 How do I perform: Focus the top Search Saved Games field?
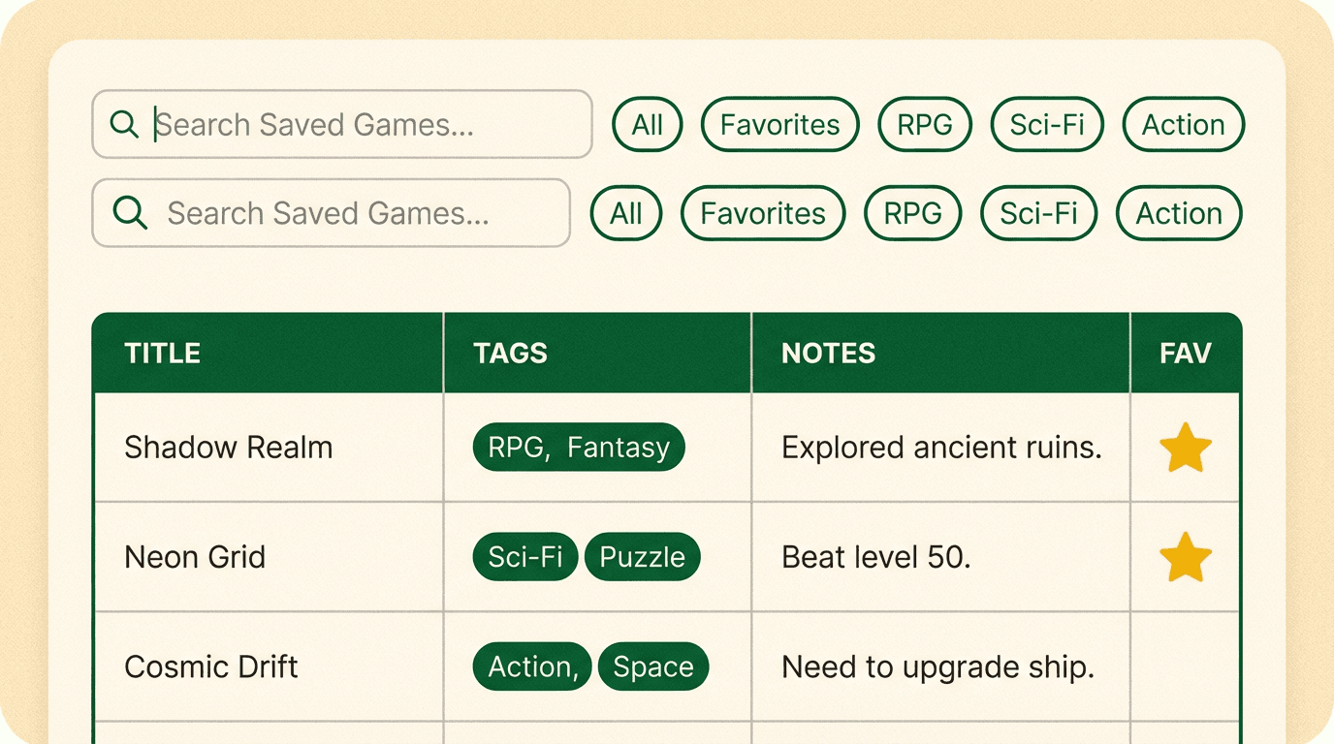click(x=342, y=124)
